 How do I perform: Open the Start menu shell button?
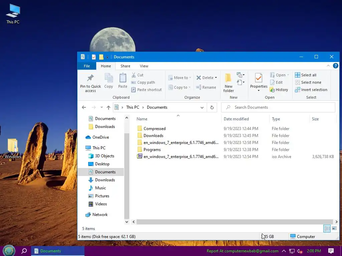tap(9, 251)
